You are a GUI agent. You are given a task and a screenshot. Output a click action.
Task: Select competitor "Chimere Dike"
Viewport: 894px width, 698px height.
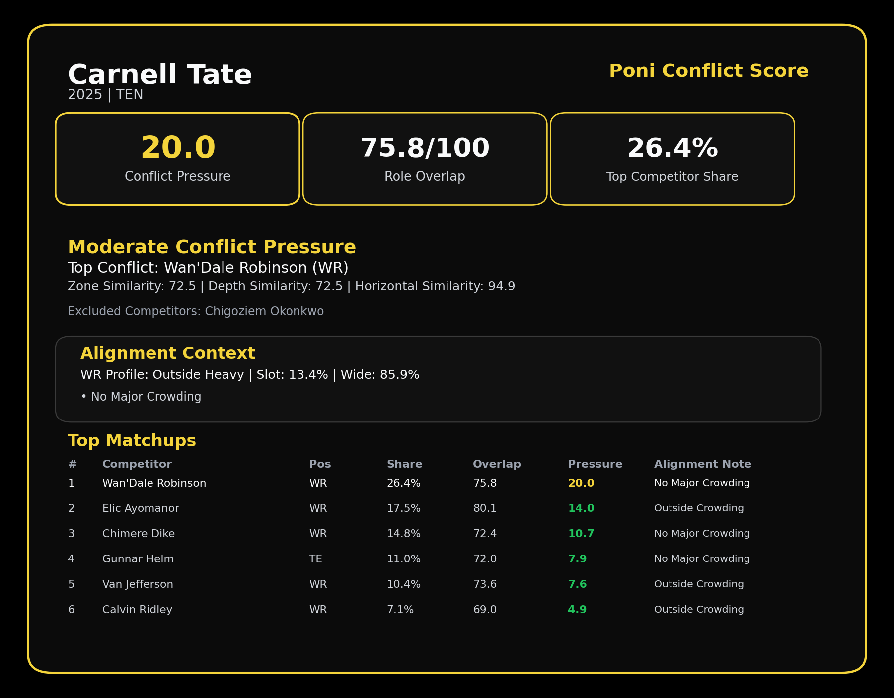point(139,534)
